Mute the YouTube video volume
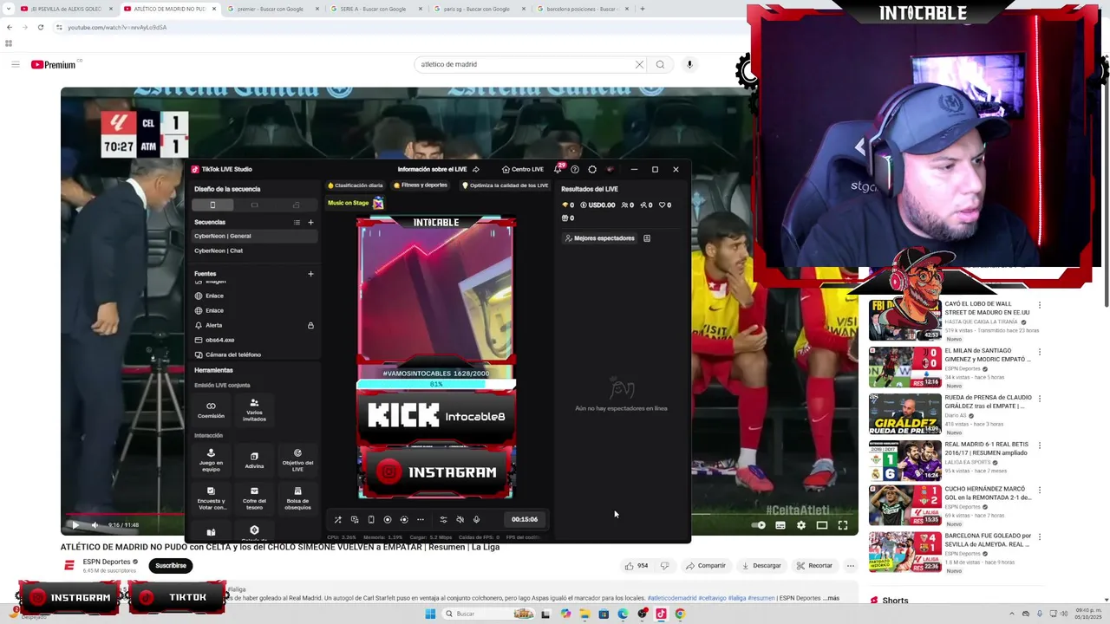Image resolution: width=1110 pixels, height=624 pixels. [95, 524]
